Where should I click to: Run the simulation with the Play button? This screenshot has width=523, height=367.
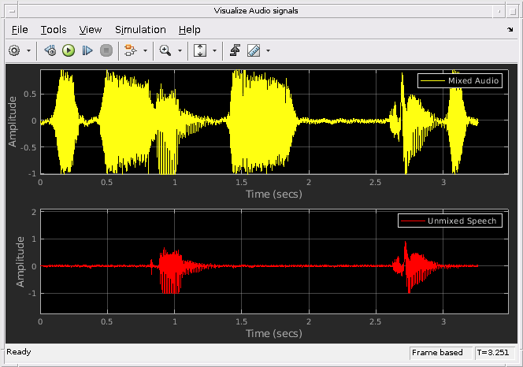(x=69, y=50)
